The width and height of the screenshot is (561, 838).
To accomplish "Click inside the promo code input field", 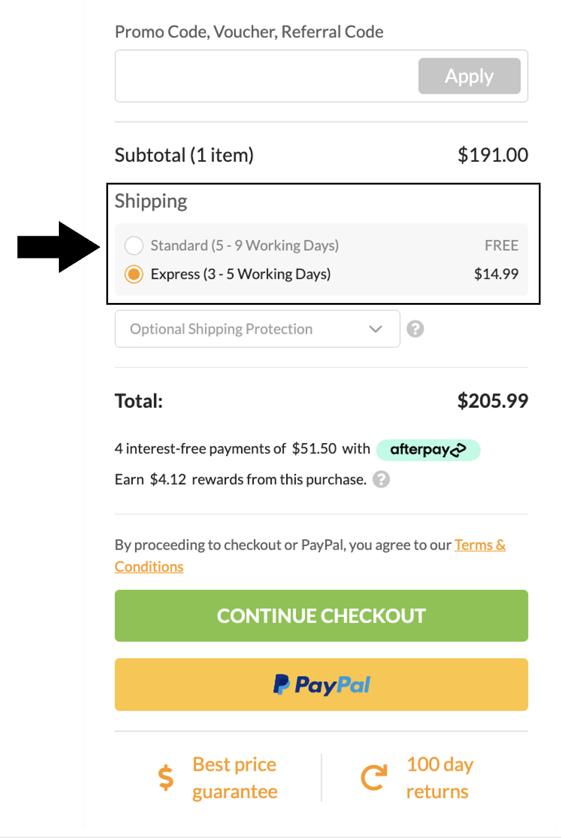I will [x=264, y=76].
